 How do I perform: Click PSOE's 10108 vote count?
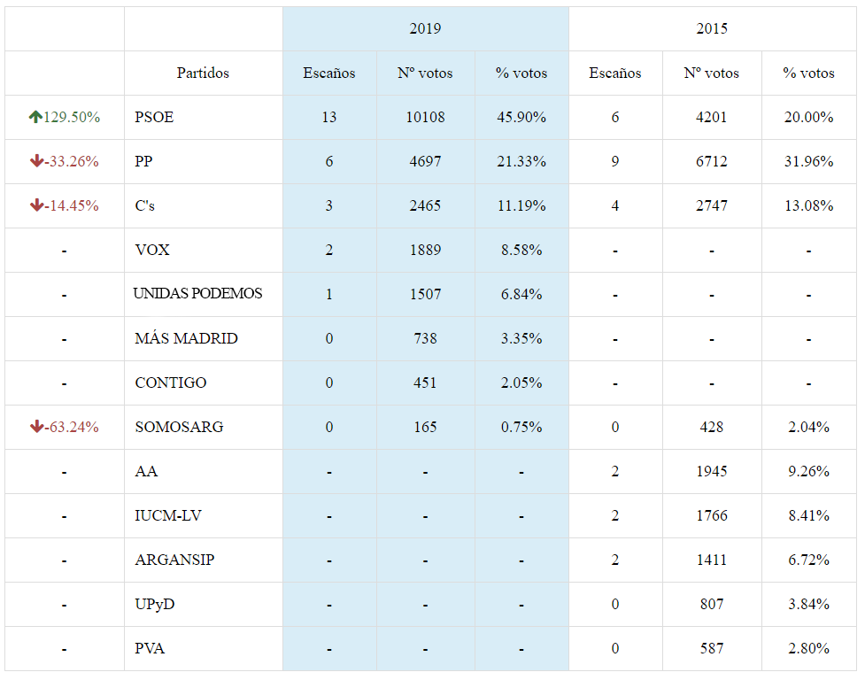coord(425,117)
